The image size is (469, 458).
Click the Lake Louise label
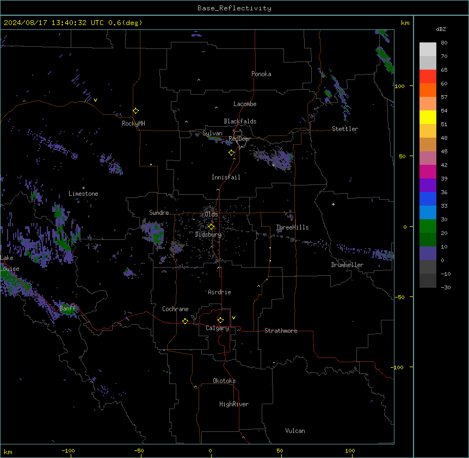pyautogui.click(x=9, y=263)
